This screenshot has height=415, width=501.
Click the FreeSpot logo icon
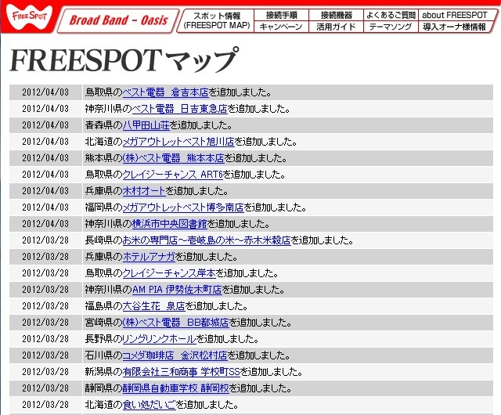pyautogui.click(x=30, y=16)
